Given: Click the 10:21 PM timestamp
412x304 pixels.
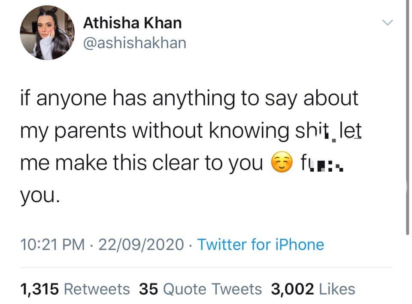Looking at the screenshot, I should tap(51, 245).
